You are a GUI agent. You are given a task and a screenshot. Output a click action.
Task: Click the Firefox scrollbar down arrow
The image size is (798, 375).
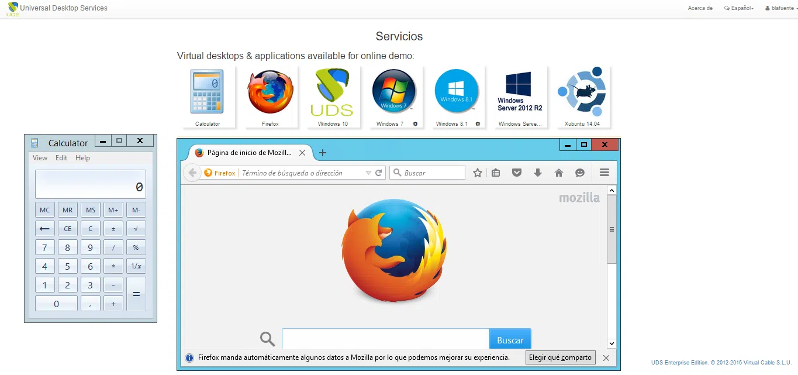point(612,343)
